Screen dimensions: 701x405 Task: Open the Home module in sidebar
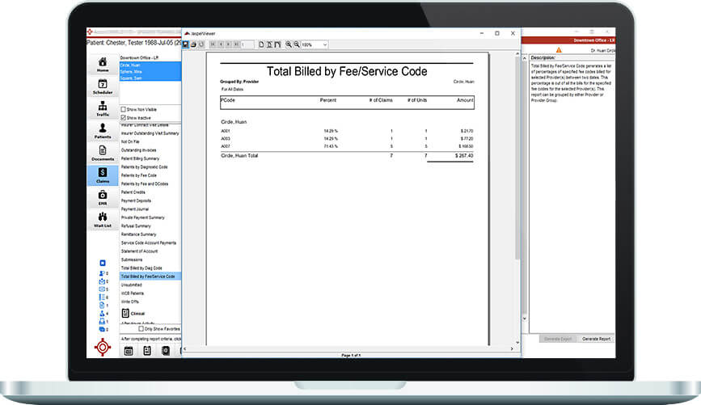point(103,65)
